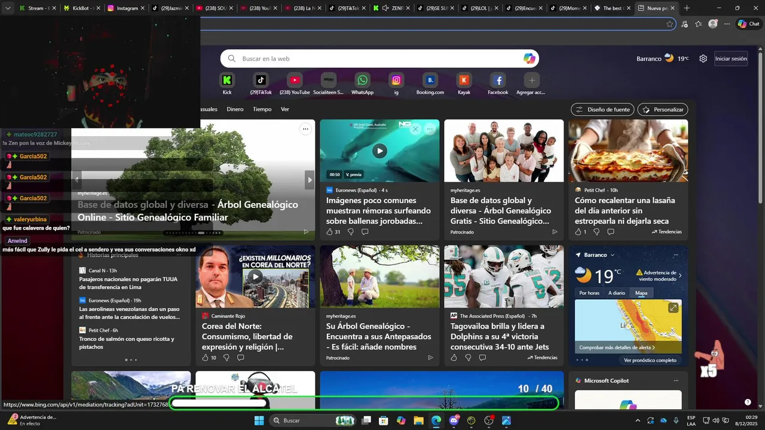Open aerolíneas venezolanas headline
The width and height of the screenshot is (765, 430).
pos(129,313)
